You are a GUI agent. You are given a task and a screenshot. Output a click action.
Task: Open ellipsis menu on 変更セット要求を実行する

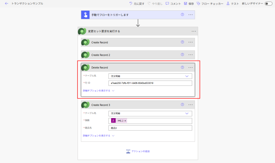coord(194,31)
